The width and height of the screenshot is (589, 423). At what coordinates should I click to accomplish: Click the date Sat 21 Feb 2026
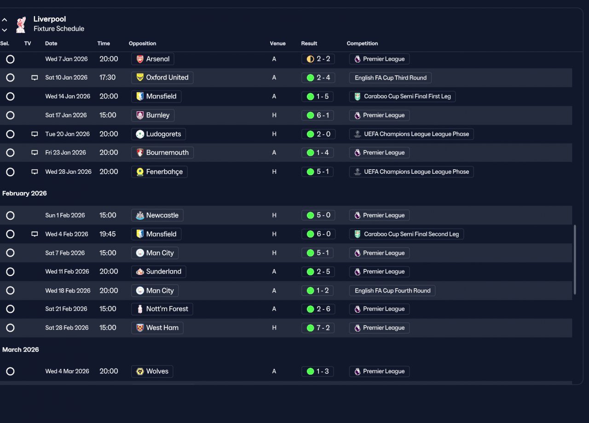(66, 309)
